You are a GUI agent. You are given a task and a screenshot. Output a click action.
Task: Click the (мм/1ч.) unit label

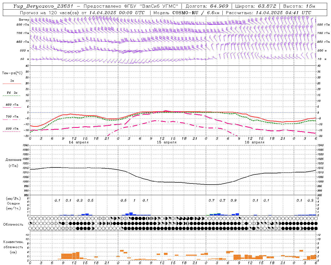tap(13, 208)
